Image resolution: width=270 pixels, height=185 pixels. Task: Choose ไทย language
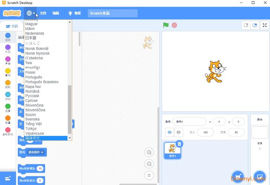click(46, 63)
